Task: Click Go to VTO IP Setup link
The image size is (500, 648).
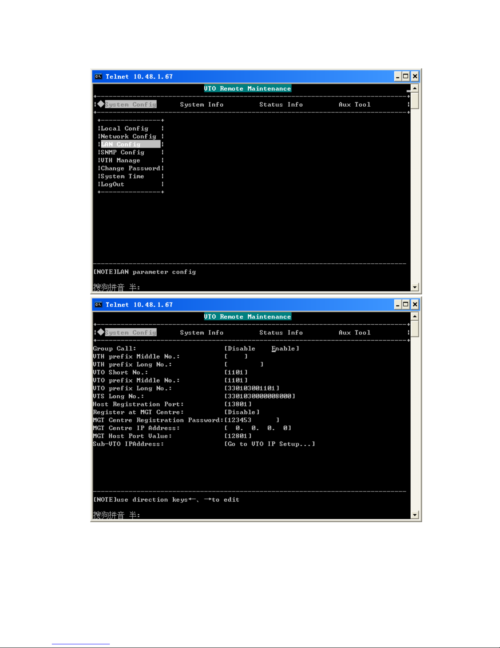Action: pos(269,444)
